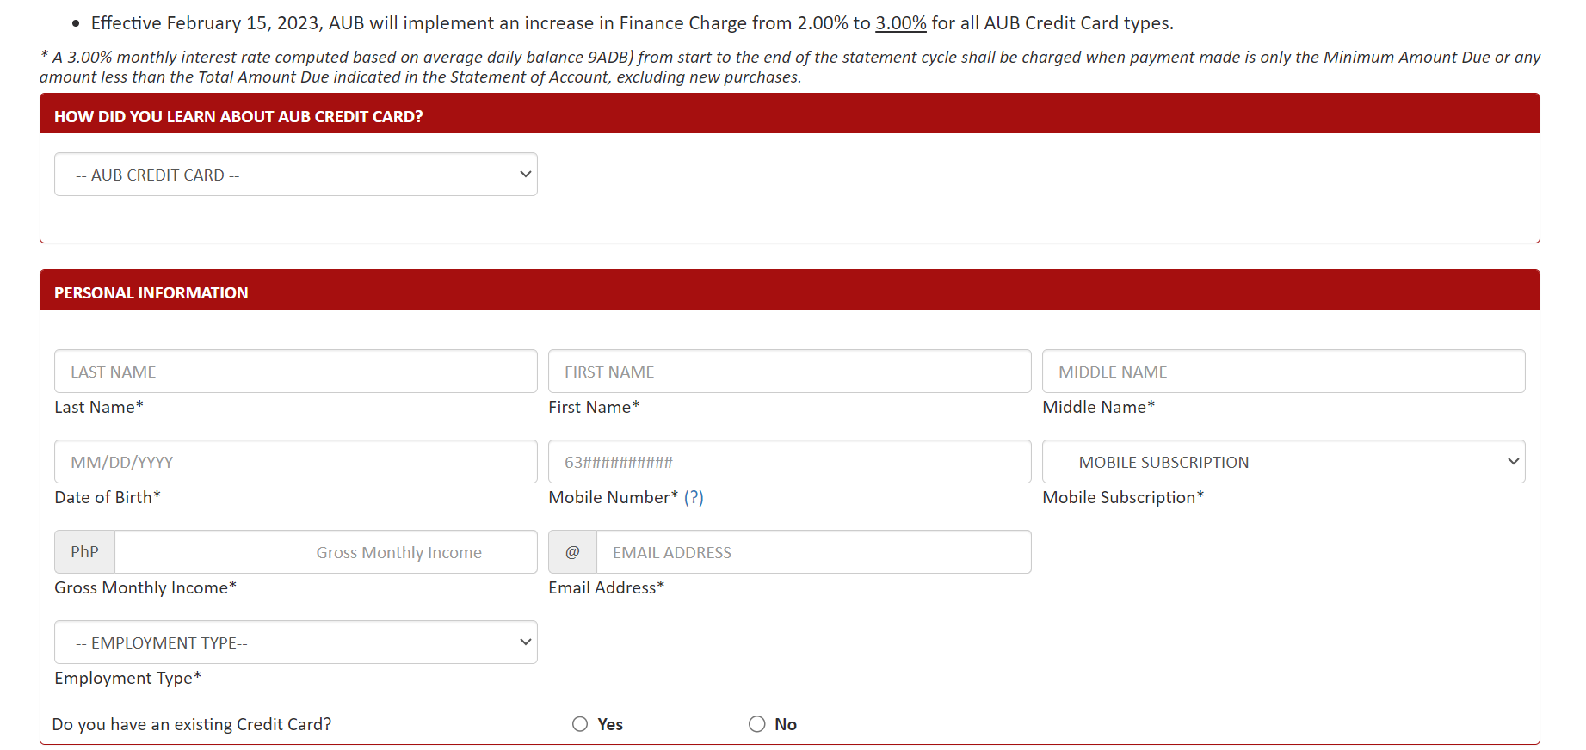Click the 'Effective February 15, 2023' notice text
1586x750 pixels.
(x=633, y=23)
